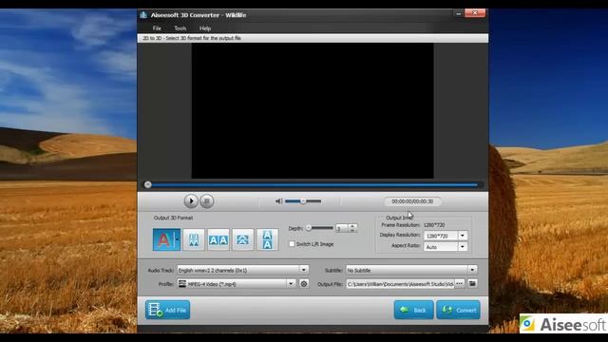Click the Aiseesoft app icon in title bar

coord(143,15)
